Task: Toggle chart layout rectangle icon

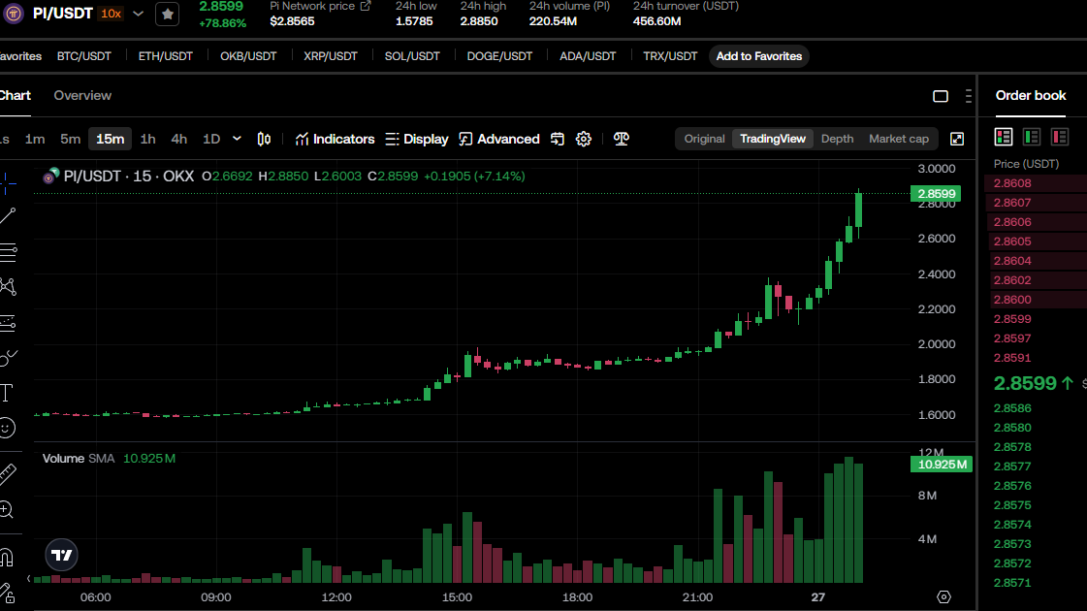Action: (940, 96)
